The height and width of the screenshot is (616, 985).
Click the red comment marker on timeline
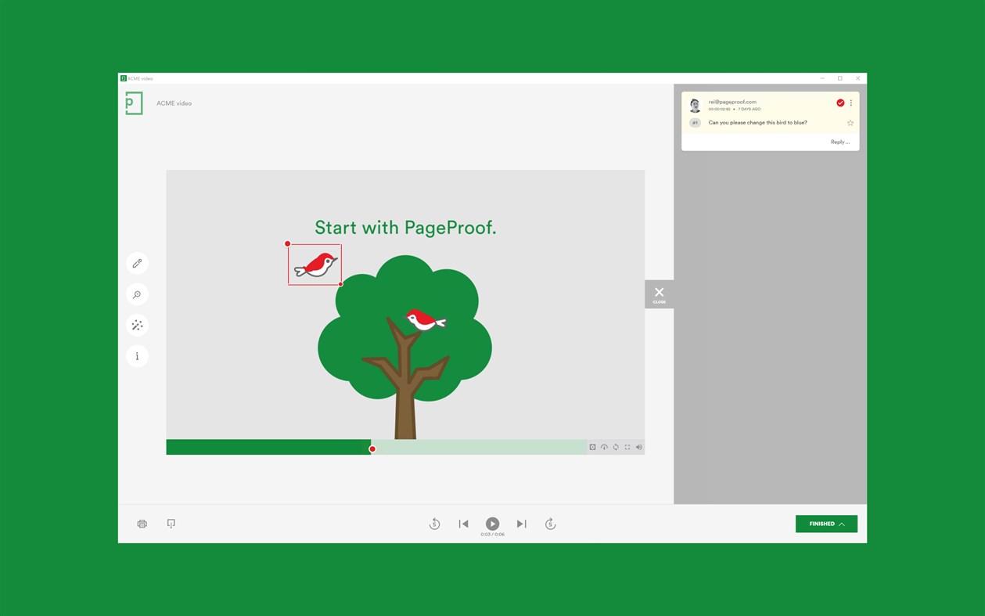pyautogui.click(x=372, y=449)
